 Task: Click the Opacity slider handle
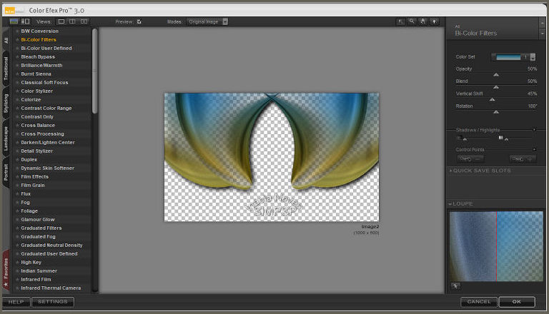(496, 74)
